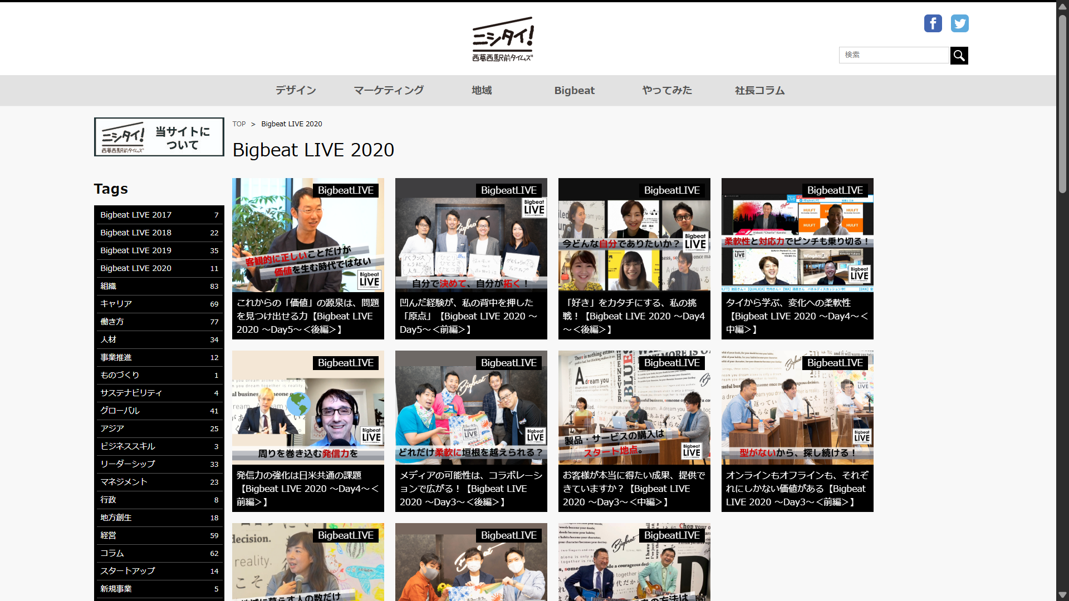Select the リーダーシップ tag
1069x601 pixels.
159,464
